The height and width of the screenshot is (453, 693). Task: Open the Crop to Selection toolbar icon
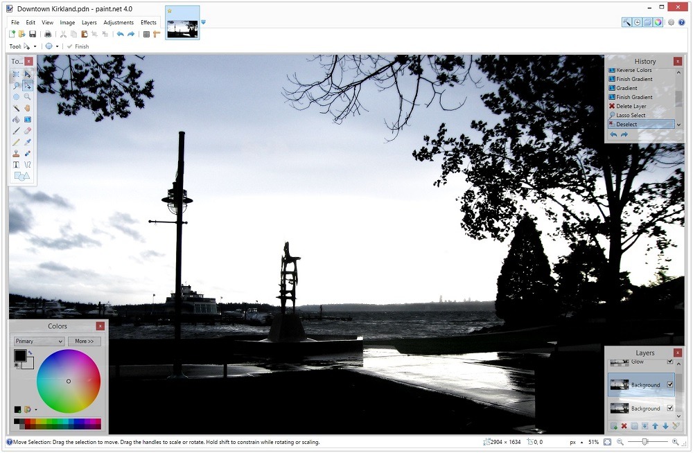click(x=94, y=33)
